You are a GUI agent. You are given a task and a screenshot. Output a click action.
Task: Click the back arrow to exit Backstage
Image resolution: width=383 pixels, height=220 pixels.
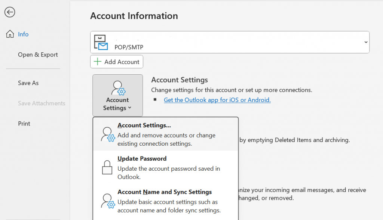point(10,12)
